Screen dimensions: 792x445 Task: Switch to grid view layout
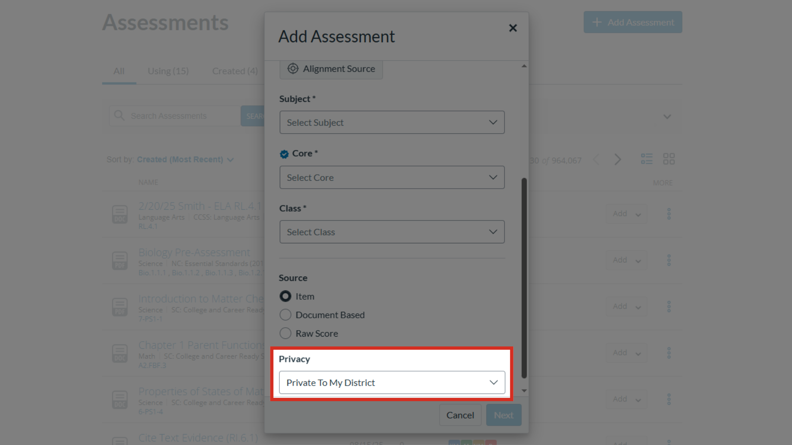click(x=669, y=159)
